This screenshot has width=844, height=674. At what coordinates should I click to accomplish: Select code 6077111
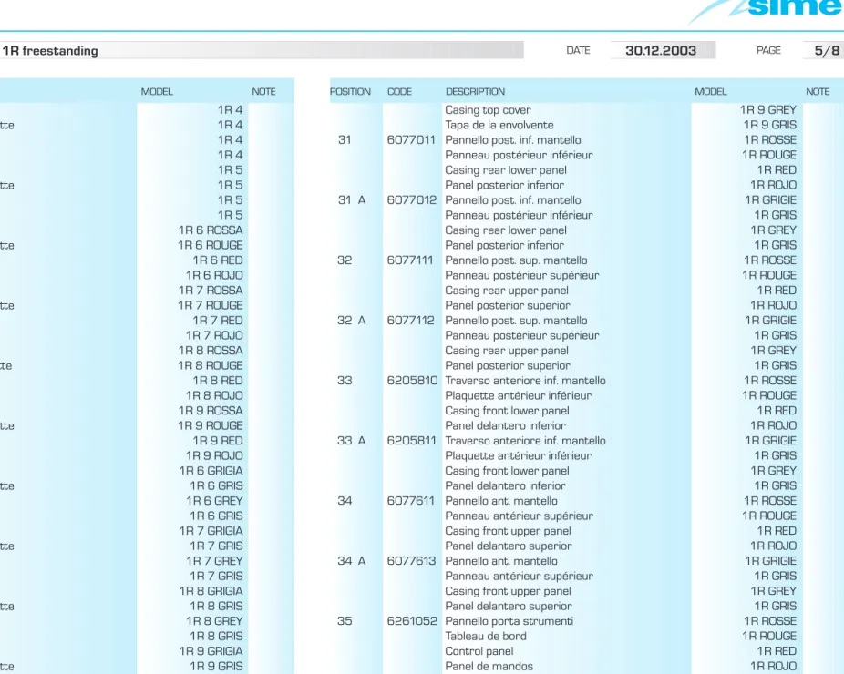click(410, 260)
